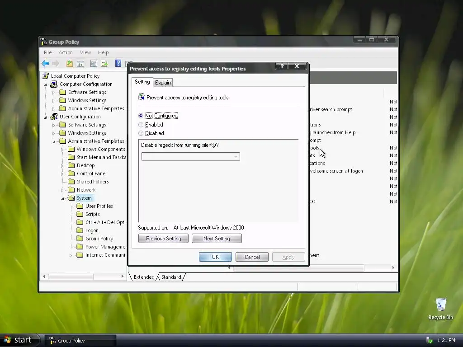Click the tree pane horizontal scrollbar thumb
463x347 pixels.
(x=71, y=276)
